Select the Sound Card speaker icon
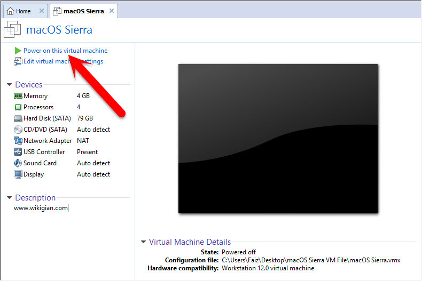 pyautogui.click(x=18, y=163)
